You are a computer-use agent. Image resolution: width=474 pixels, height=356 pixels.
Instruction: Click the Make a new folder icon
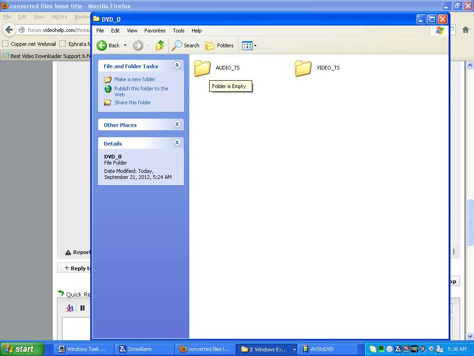pos(108,80)
